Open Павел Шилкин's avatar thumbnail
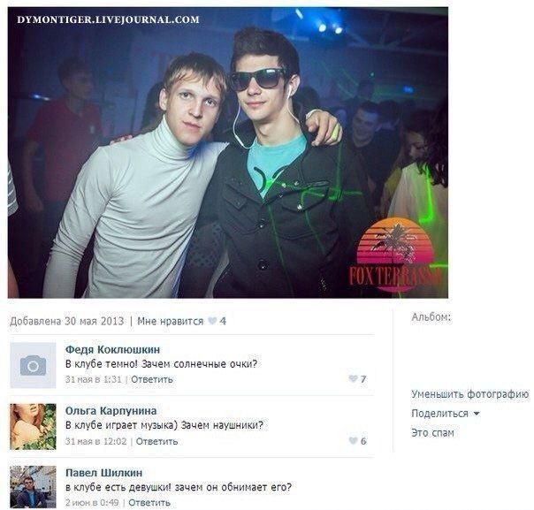This screenshot has height=510, width=534. (33, 487)
